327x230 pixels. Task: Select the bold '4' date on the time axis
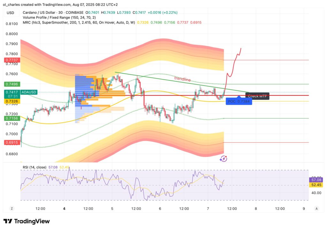[x=64, y=208]
